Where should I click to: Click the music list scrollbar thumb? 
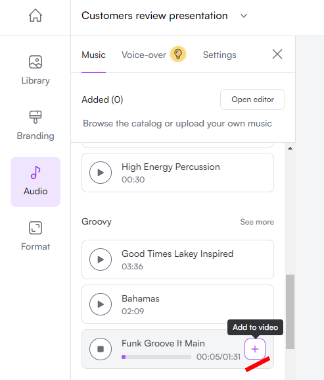point(290,312)
